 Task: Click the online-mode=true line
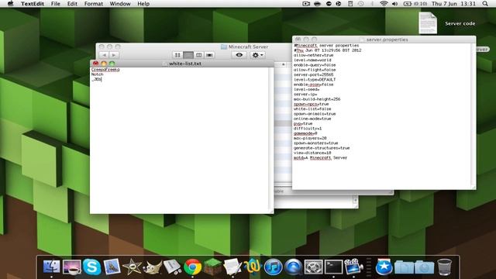(x=312, y=119)
